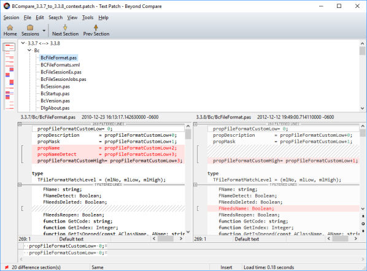Open the Edit menu
The height and width of the screenshot is (271, 367).
pos(40,18)
